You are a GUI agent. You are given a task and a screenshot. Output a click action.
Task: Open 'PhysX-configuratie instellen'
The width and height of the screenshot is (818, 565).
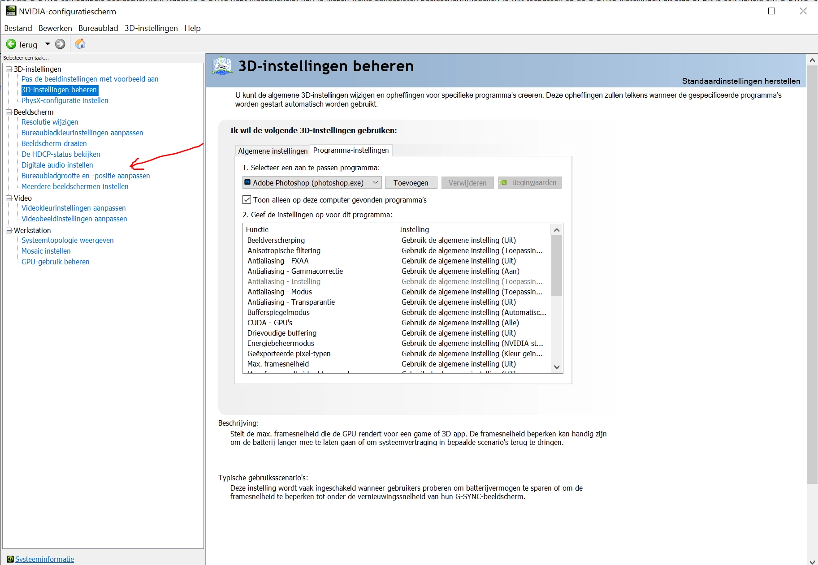(x=65, y=100)
